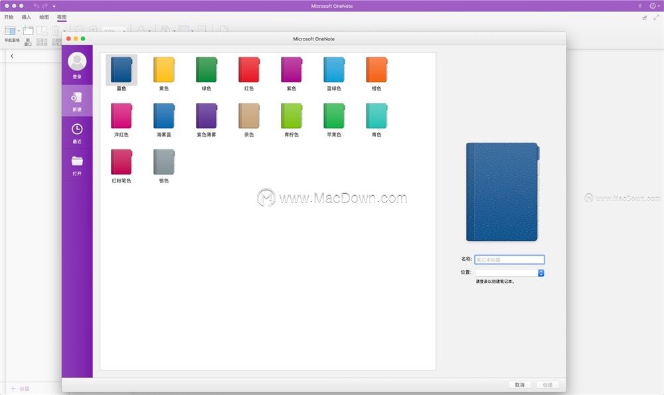Image resolution: width=664 pixels, height=395 pixels.
Task: Open the 最近 recent notebooks section
Action: (x=77, y=133)
